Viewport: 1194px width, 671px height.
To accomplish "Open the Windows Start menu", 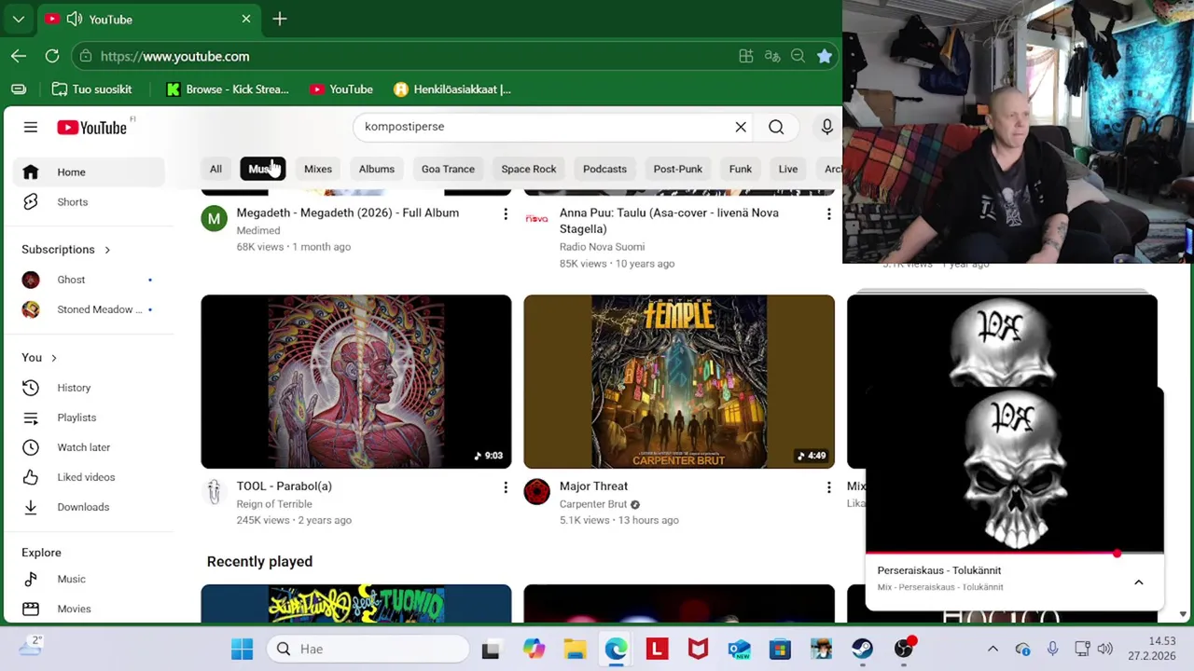I will point(242,649).
